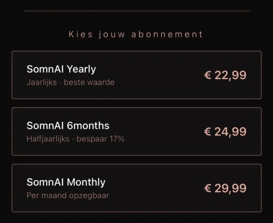Click the '17%' discount figure

(117, 139)
